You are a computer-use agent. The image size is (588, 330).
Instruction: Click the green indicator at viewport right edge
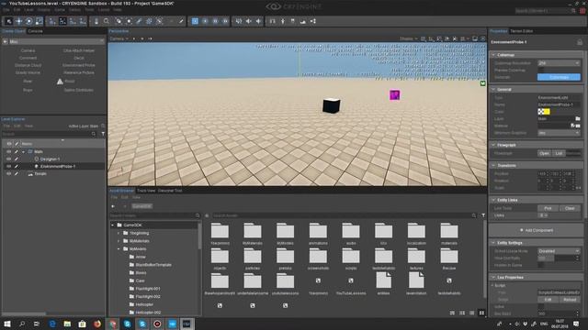(482, 83)
